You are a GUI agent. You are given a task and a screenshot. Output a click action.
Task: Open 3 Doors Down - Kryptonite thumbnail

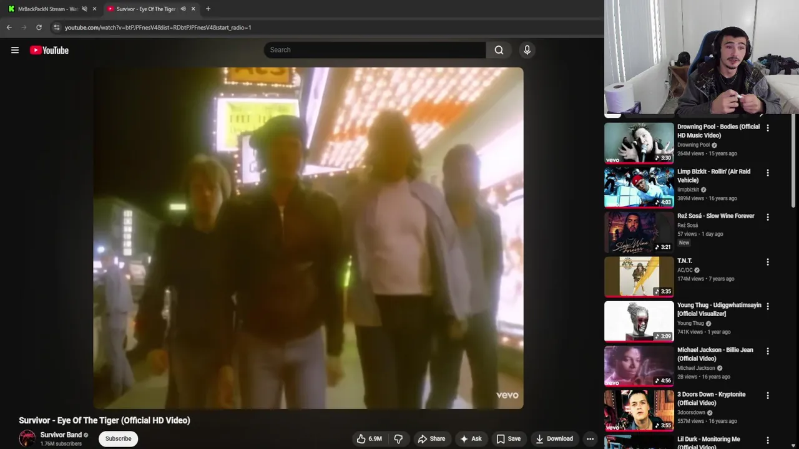point(639,411)
